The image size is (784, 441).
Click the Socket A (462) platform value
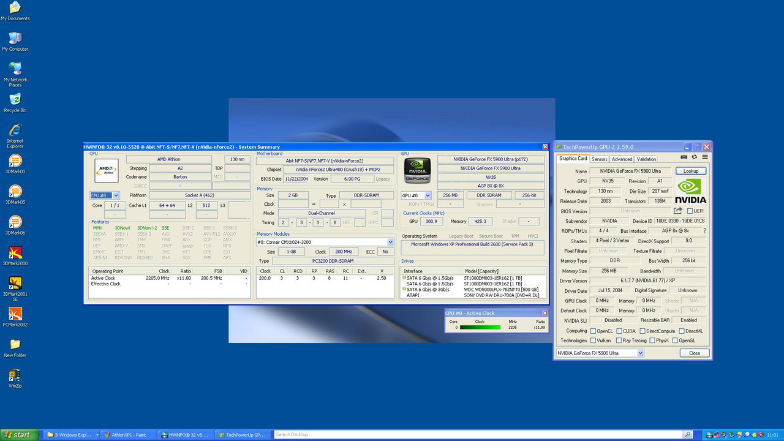tap(200, 195)
